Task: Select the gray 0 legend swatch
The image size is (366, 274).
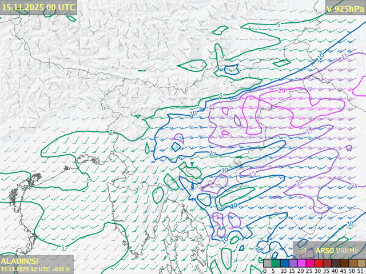Action: coord(268,263)
